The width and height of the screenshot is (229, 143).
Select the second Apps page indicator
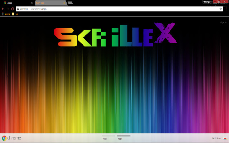(x=124, y=138)
